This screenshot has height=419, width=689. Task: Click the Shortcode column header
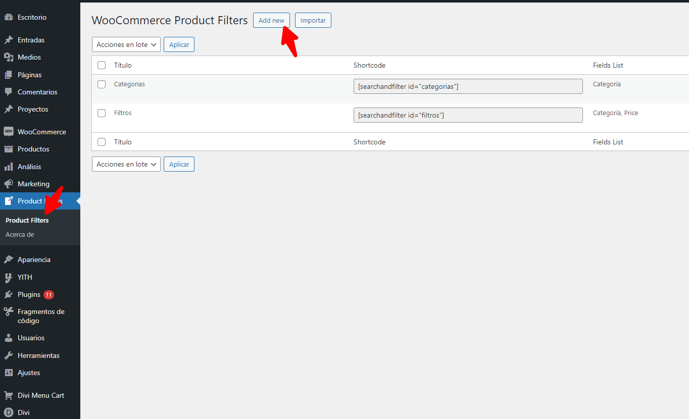[x=369, y=65]
